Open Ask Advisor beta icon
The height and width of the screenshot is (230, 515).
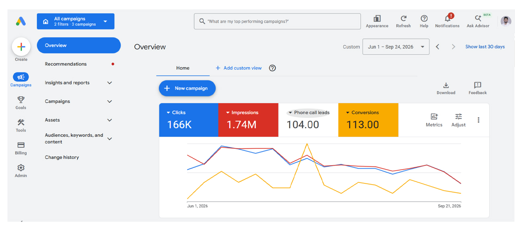[x=478, y=18]
